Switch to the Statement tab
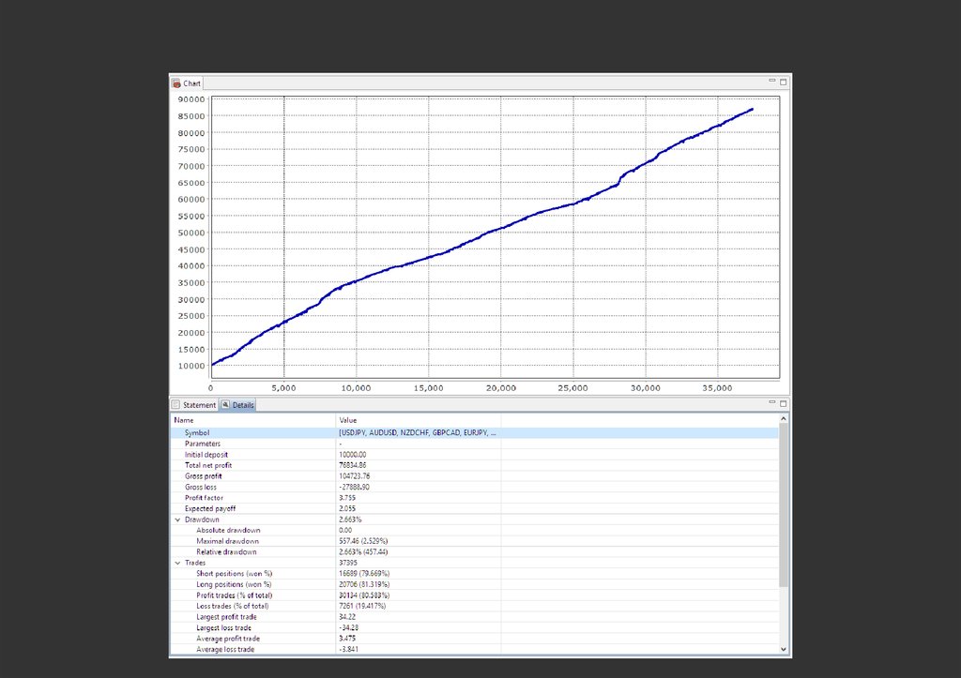 pyautogui.click(x=199, y=405)
